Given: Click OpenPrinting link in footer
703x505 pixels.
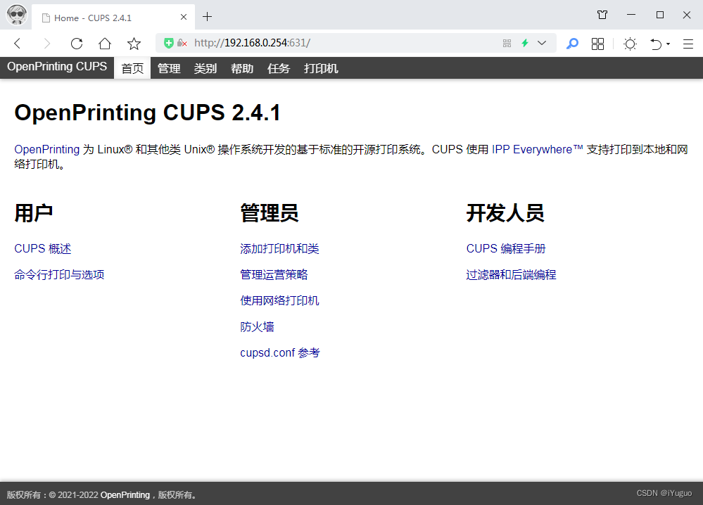Looking at the screenshot, I should [x=125, y=494].
